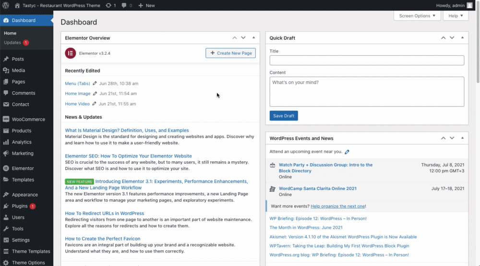Image resolution: width=480 pixels, height=266 pixels.
Task: Click the Save Draft button
Action: point(284,116)
